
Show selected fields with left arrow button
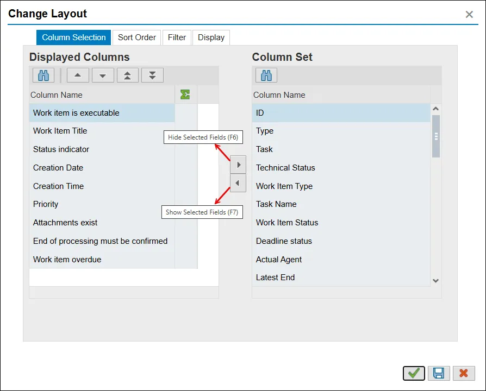pos(238,183)
